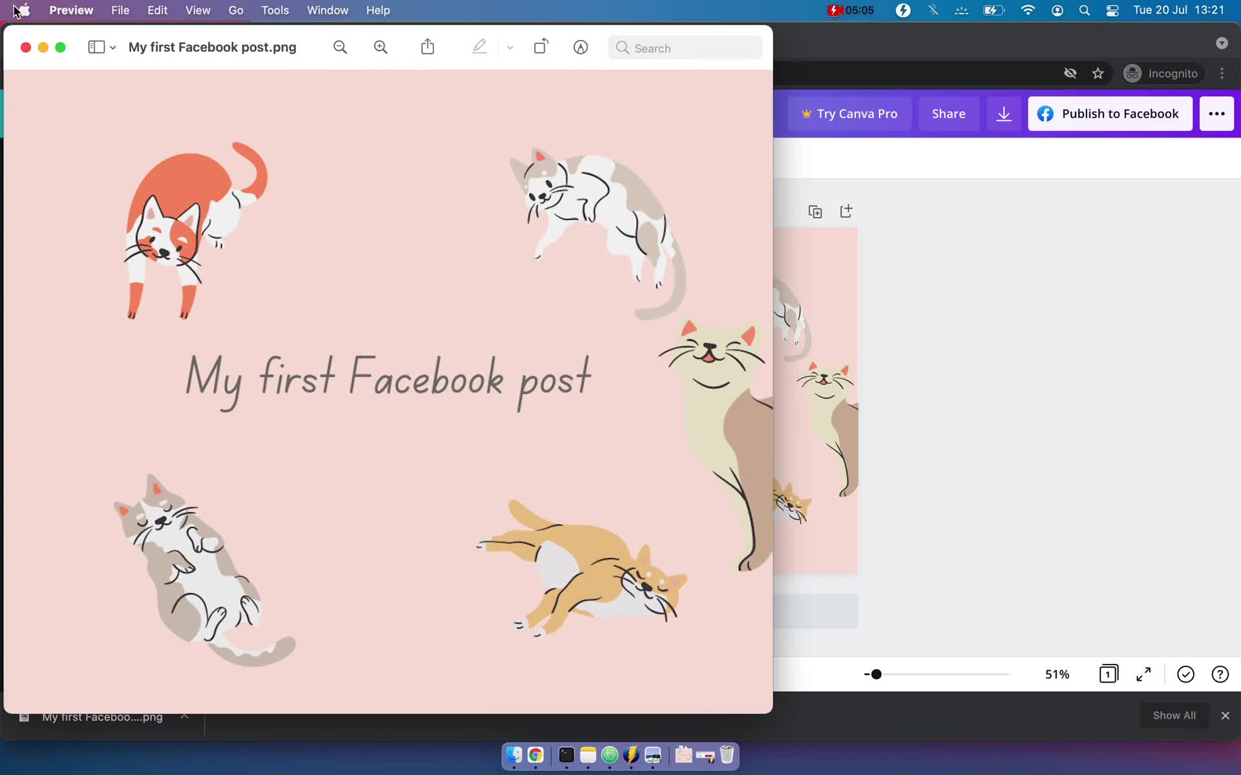Image resolution: width=1241 pixels, height=775 pixels.
Task: Open Terminal from the Dock
Action: [566, 755]
